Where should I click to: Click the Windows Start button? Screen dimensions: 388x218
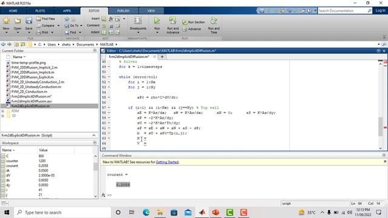click(x=7, y=213)
